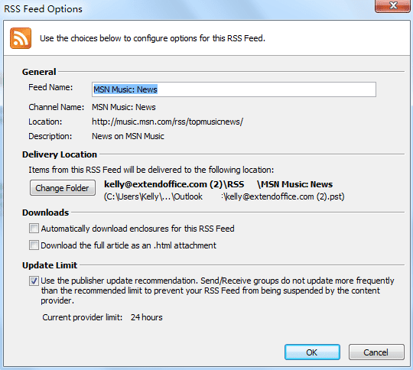Click the Current provider limit label
The height and width of the screenshot is (370, 413).
click(x=83, y=317)
